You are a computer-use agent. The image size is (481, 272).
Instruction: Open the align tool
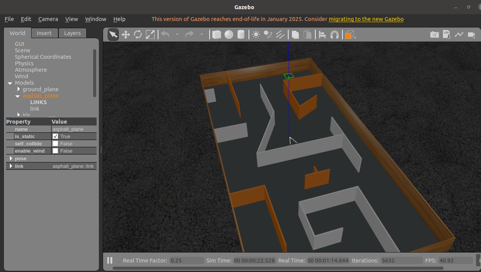[323, 35]
